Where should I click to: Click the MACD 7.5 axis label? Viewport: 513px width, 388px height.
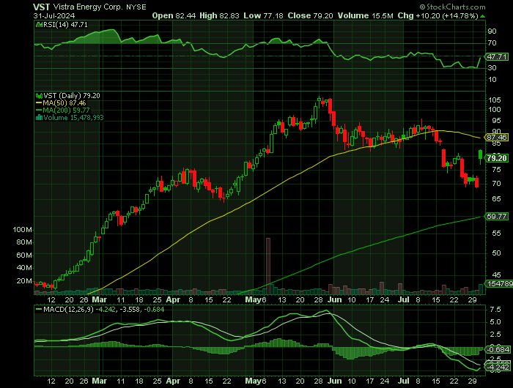495,310
